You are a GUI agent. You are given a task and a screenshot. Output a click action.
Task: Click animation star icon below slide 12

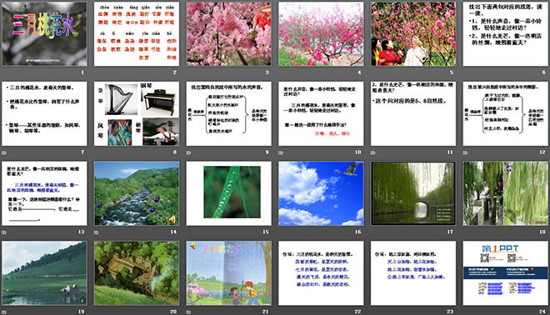pyautogui.click(x=466, y=152)
